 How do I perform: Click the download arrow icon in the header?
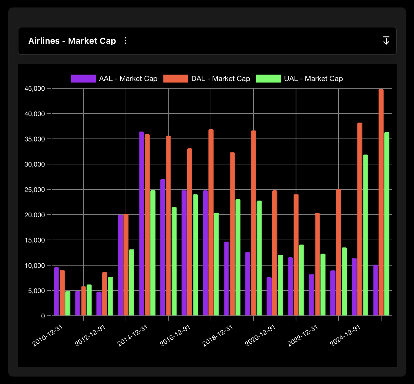tap(386, 41)
